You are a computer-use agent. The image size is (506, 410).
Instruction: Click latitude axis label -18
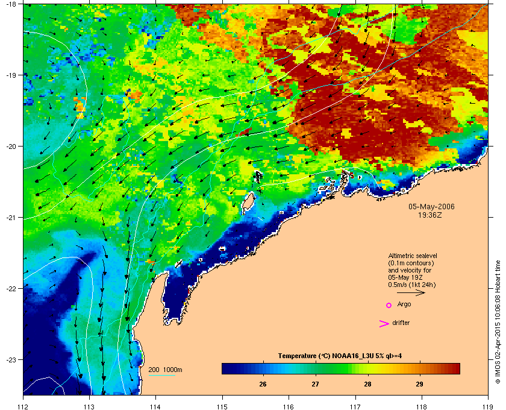10,4
